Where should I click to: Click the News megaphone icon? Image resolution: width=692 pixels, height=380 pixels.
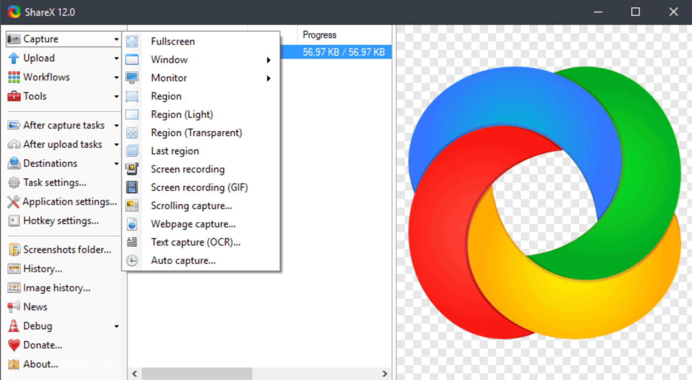tap(14, 307)
